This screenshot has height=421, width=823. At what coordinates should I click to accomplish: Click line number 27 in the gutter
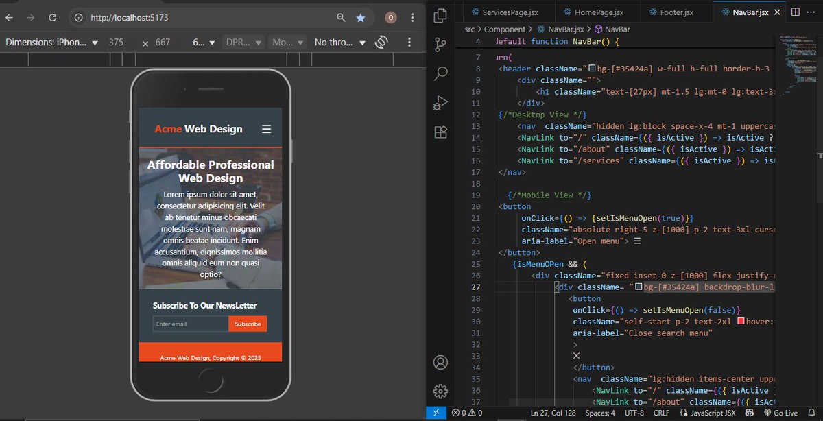[475, 287]
